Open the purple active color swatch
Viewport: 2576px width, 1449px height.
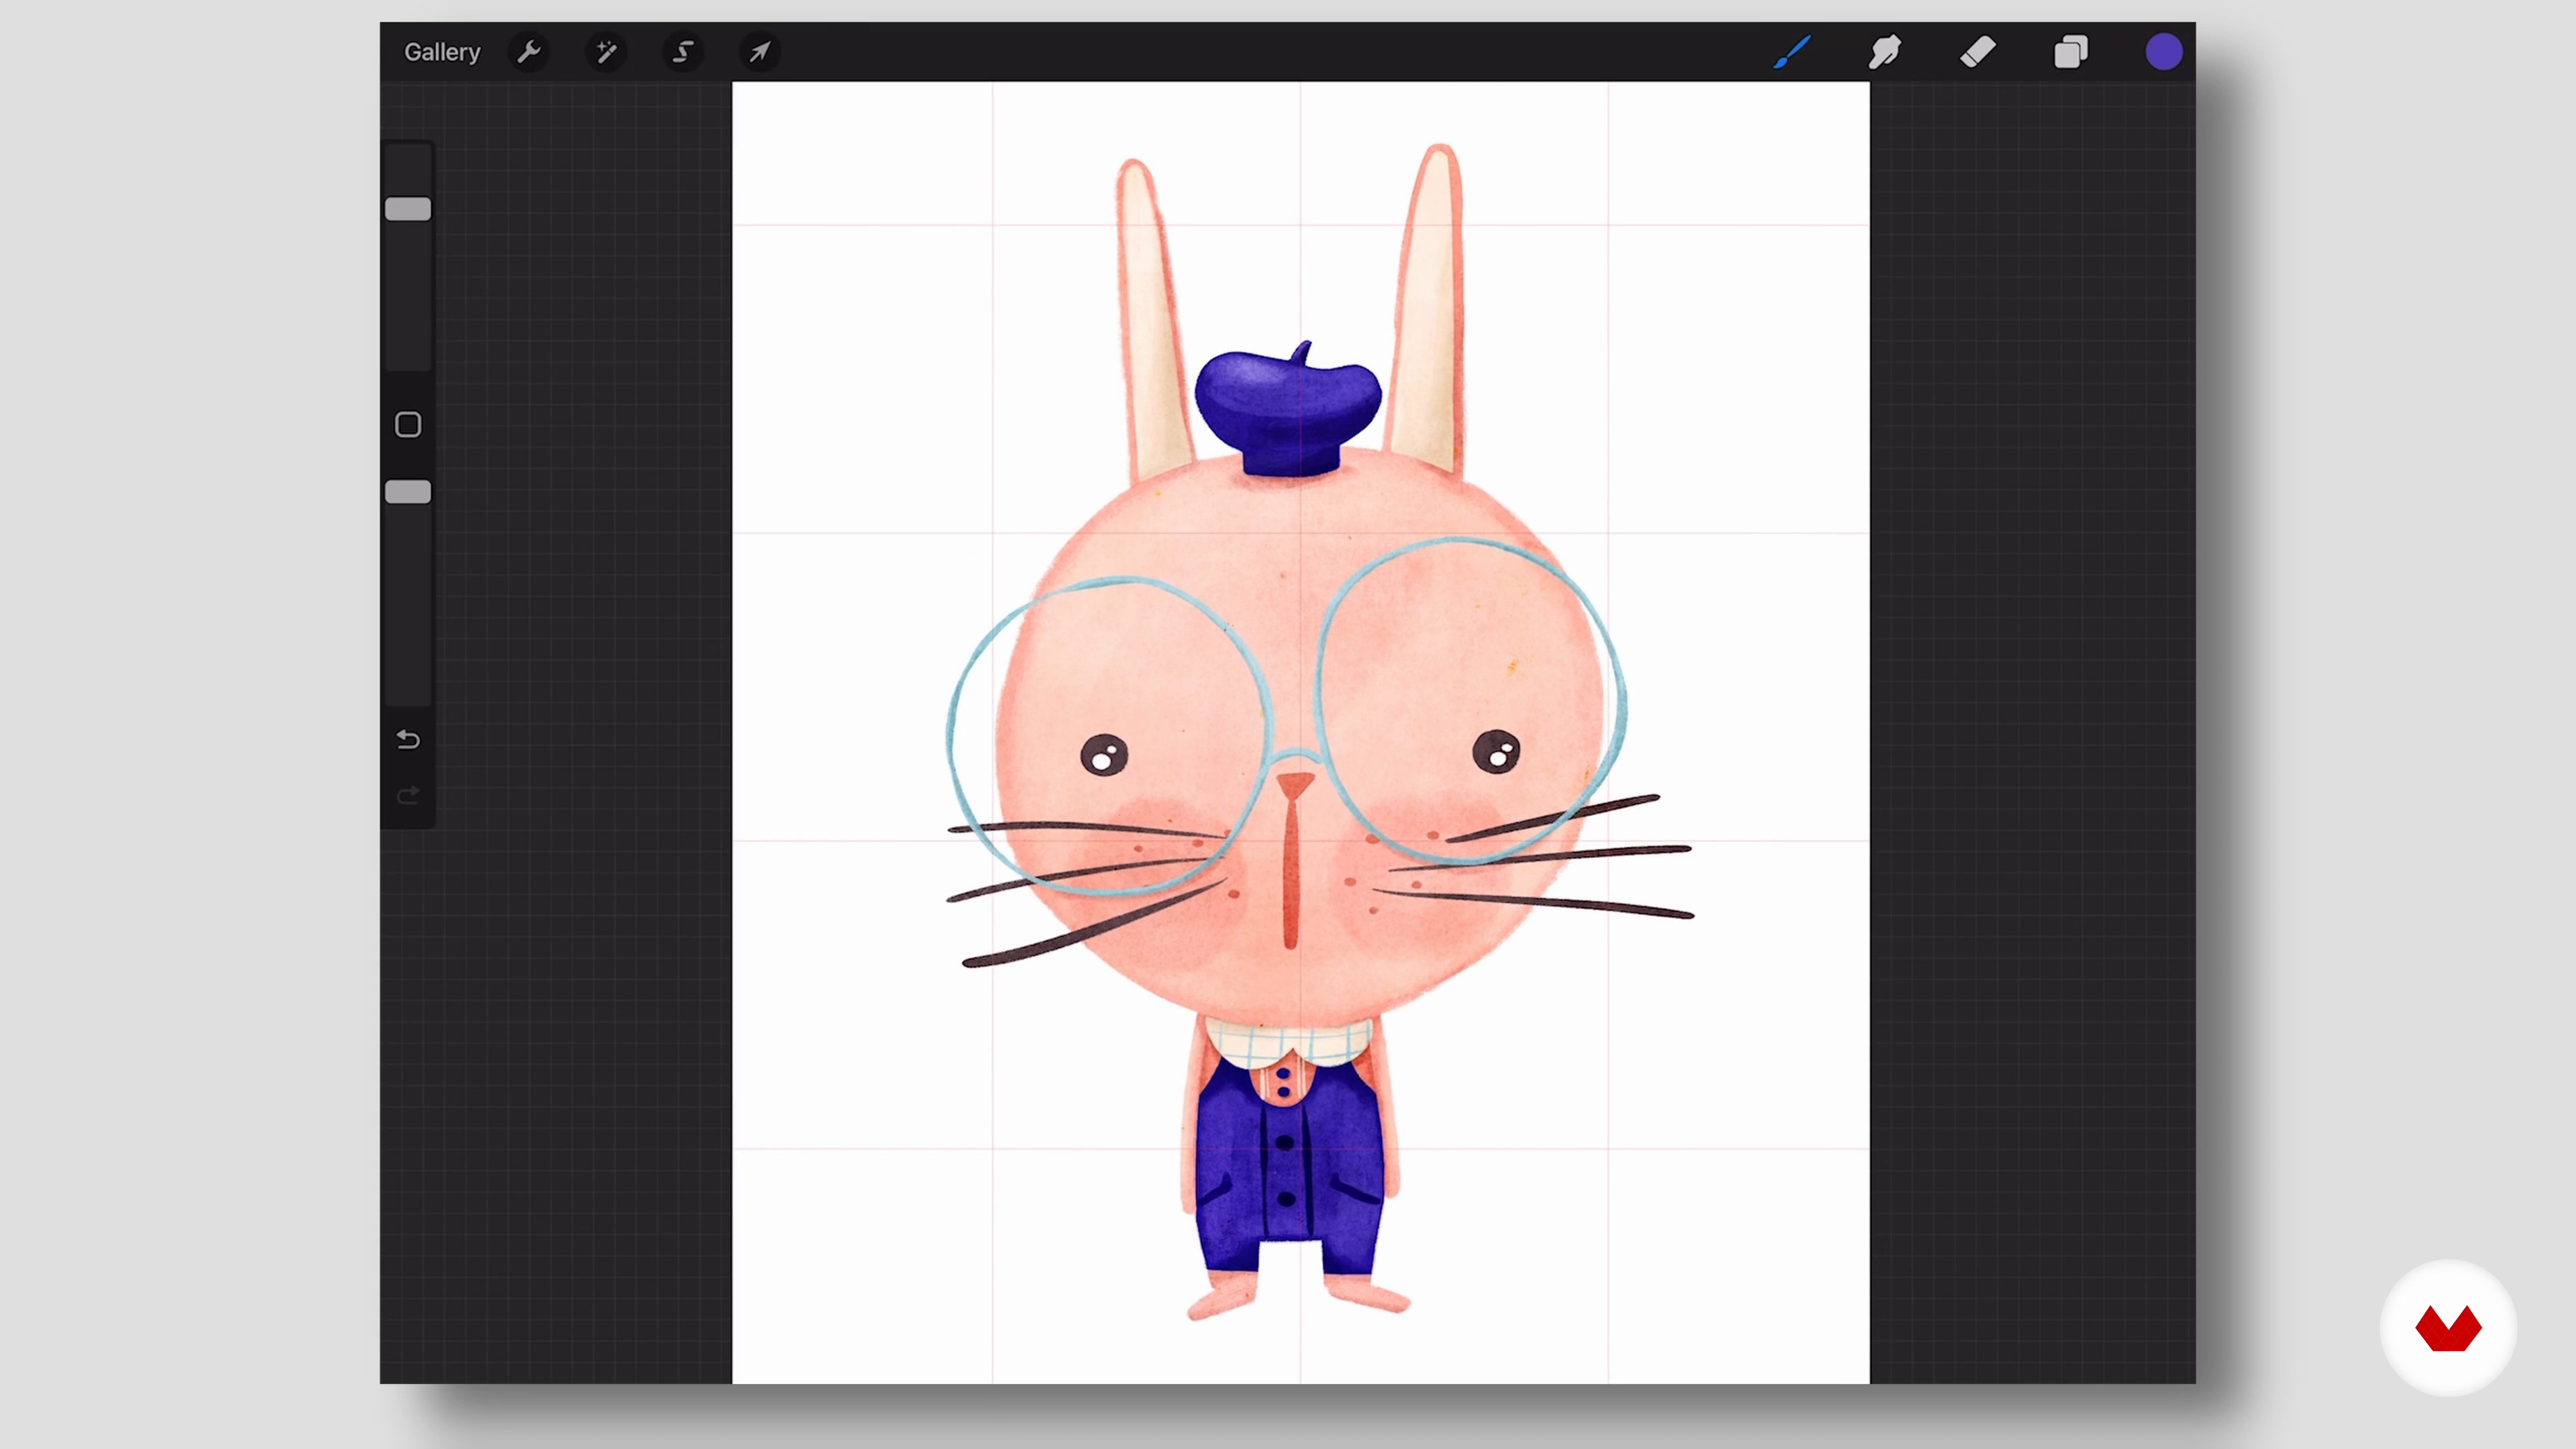pos(2164,52)
